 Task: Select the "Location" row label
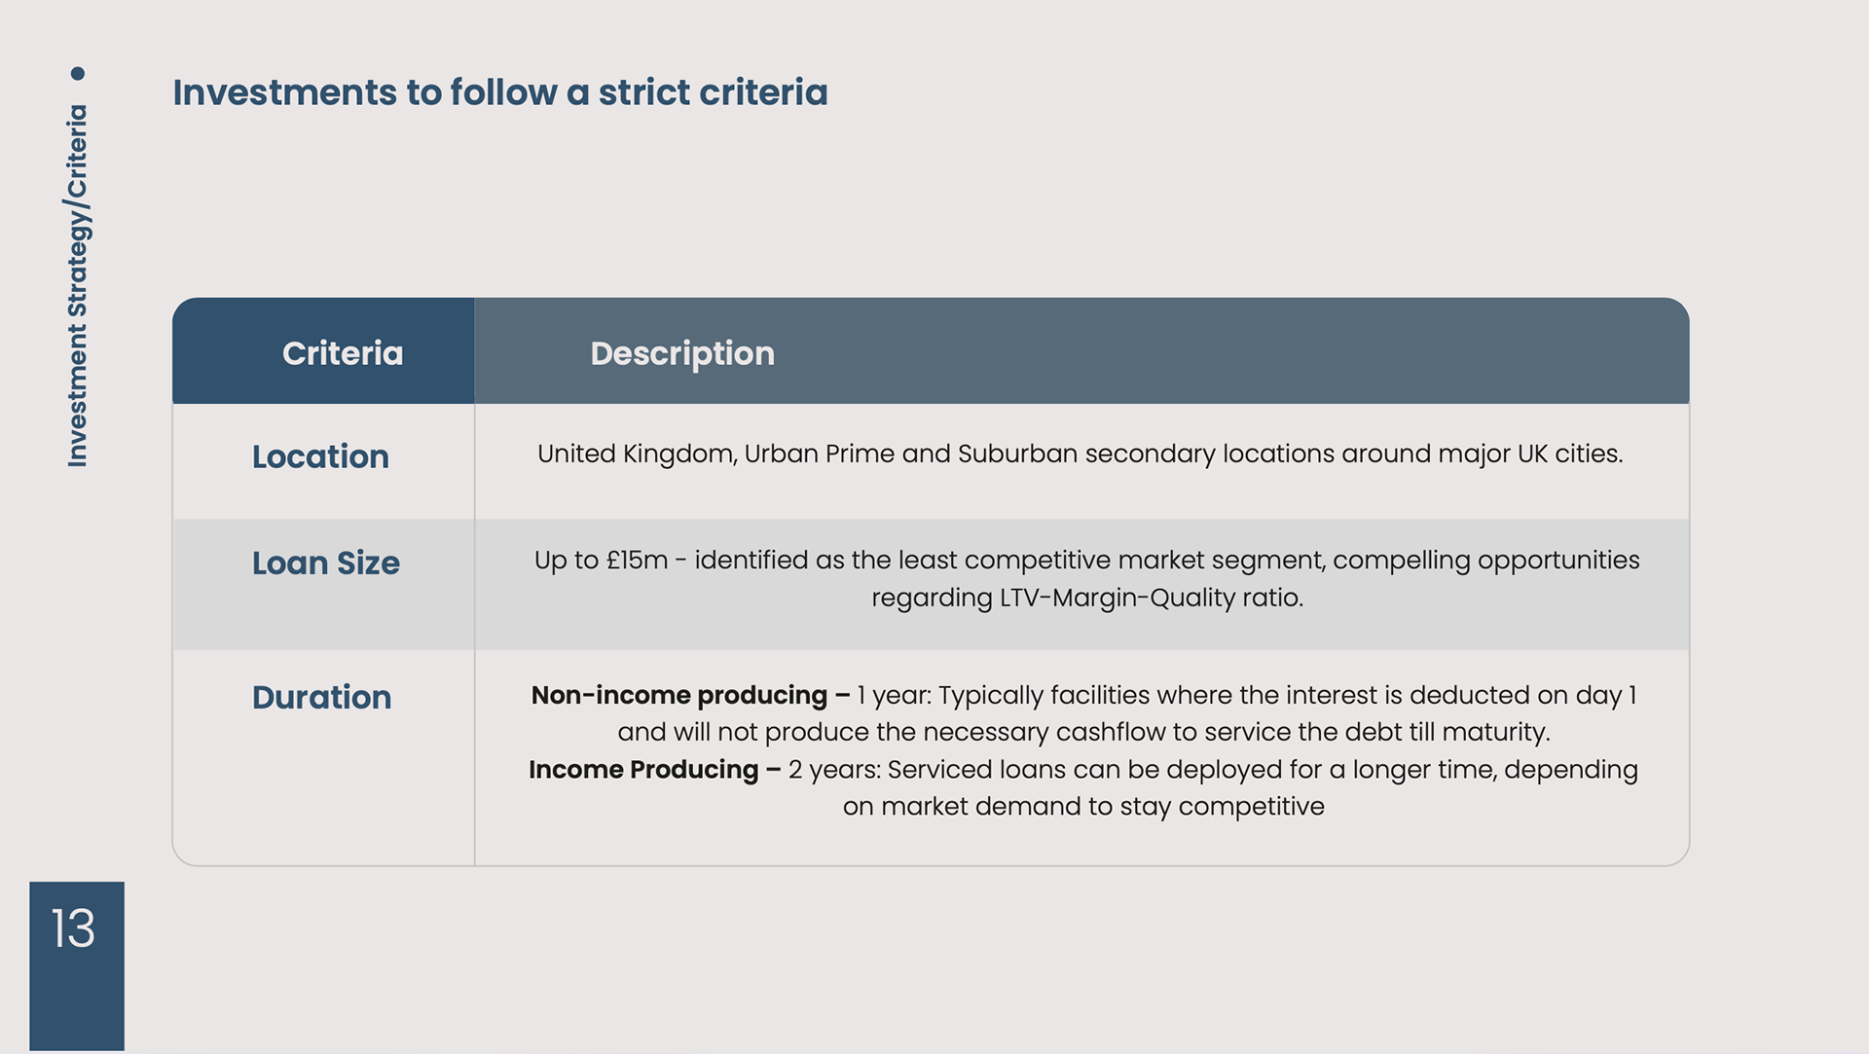(320, 456)
